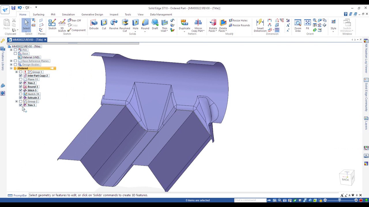Toggle the Extrude 2 checkbox
This screenshot has width=369, height=207.
coord(20,98)
